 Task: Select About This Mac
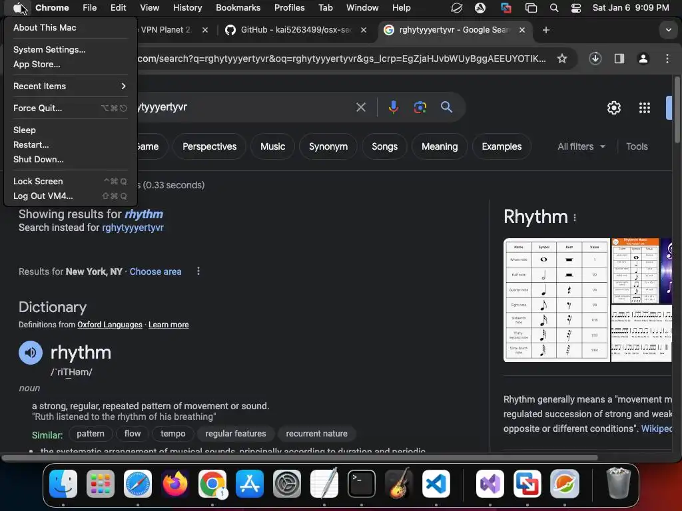tap(70, 27)
